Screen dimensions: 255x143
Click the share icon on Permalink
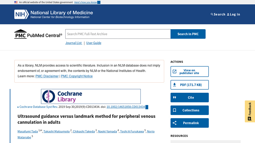point(174,123)
